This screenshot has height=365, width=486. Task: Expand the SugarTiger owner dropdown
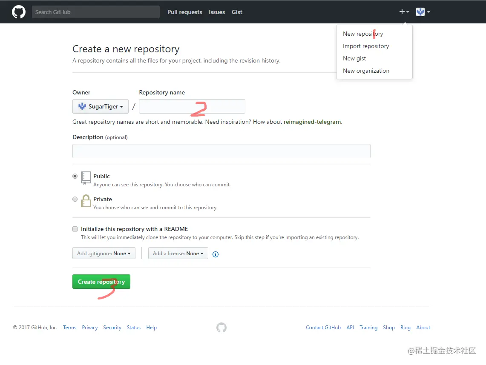coord(101,106)
